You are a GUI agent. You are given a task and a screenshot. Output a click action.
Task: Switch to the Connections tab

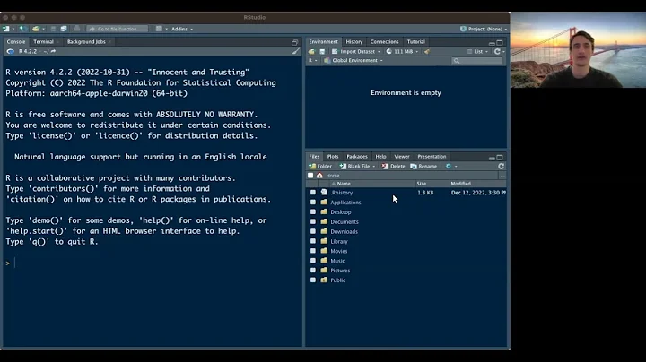coord(384,41)
